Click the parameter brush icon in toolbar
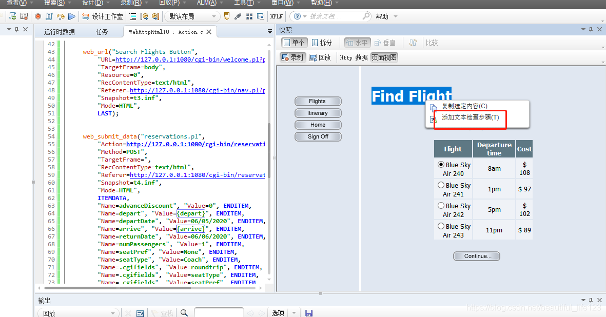This screenshot has width=606, height=317. tap(238, 16)
